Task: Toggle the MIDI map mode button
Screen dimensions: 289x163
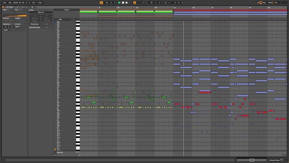Action: [270, 3]
